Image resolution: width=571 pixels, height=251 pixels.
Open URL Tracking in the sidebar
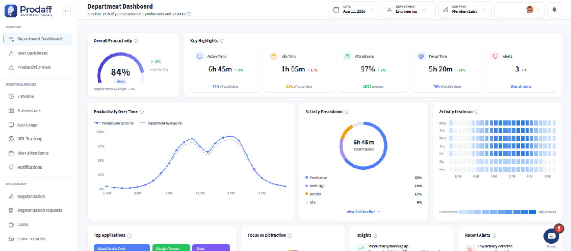click(38, 139)
